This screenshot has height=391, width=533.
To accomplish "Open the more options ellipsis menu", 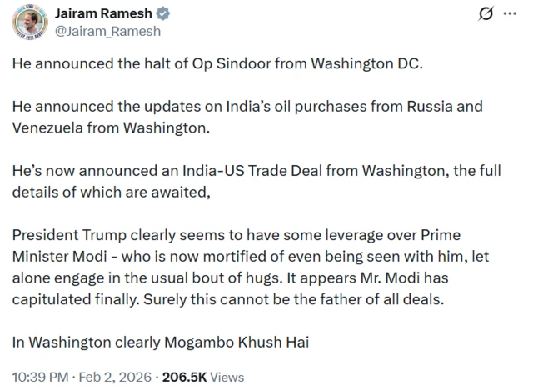I will [x=510, y=14].
